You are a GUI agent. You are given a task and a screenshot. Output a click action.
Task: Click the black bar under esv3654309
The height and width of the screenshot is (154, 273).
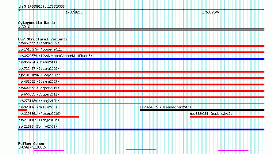(x=202, y=110)
